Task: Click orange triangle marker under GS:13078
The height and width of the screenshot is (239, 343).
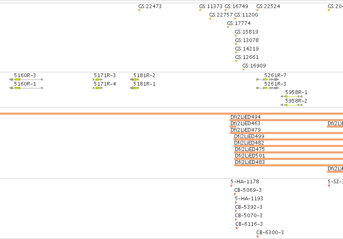Action: point(236,44)
